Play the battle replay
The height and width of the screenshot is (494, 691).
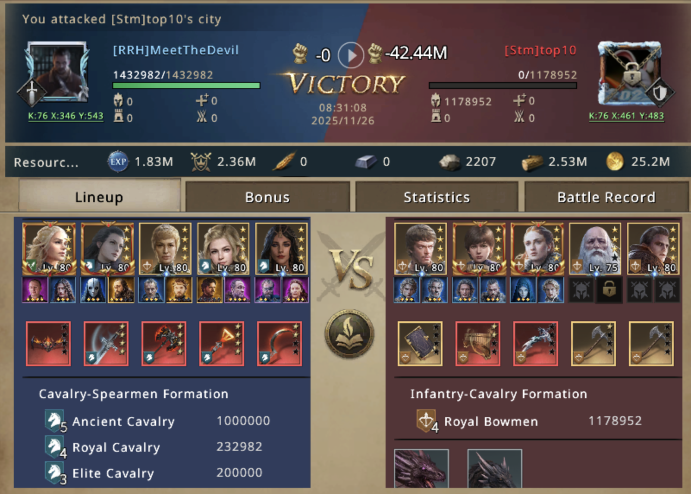350,55
